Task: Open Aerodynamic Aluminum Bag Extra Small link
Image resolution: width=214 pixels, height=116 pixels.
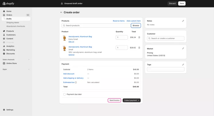Action: pos(80,37)
